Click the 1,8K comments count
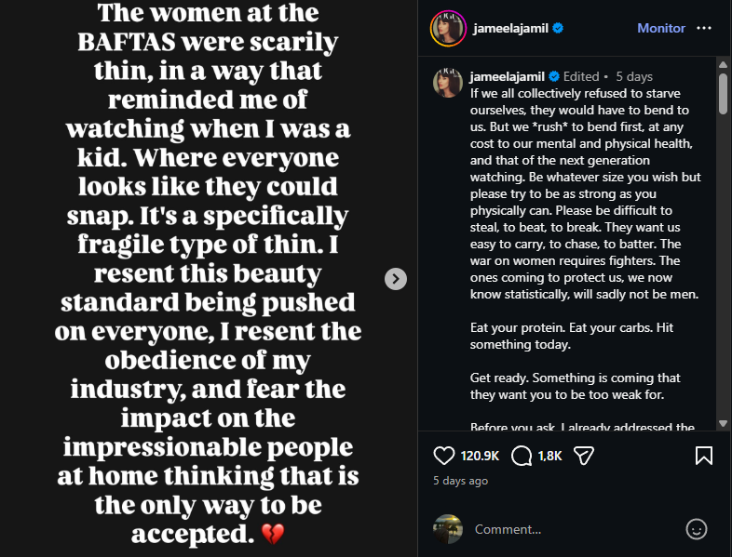This screenshot has width=732, height=557. pyautogui.click(x=550, y=456)
